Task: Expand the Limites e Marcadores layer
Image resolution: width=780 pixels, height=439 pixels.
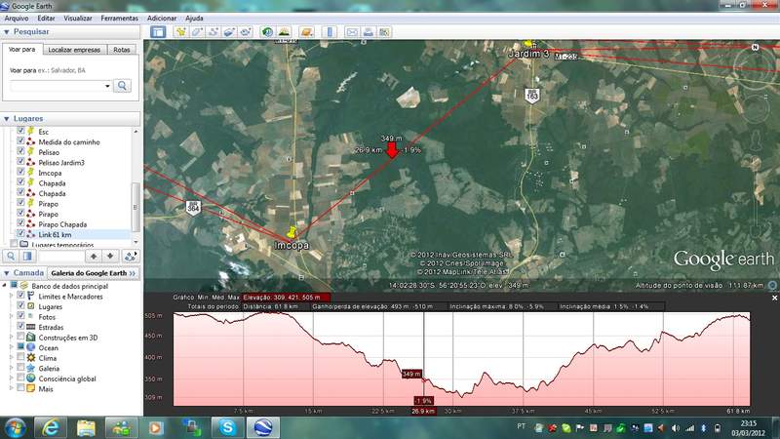Action: 12,296
